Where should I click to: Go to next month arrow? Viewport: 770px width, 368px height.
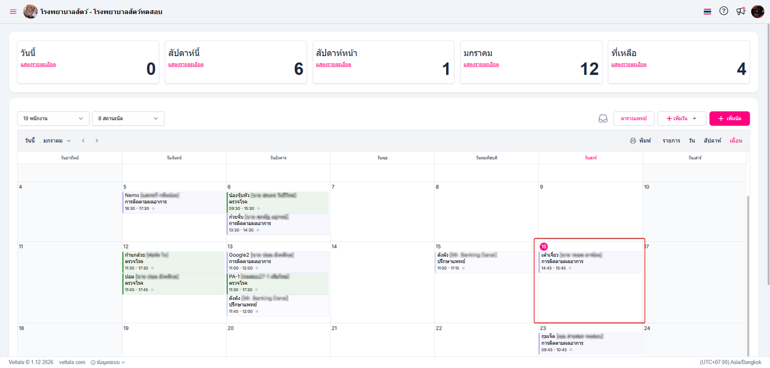(97, 141)
